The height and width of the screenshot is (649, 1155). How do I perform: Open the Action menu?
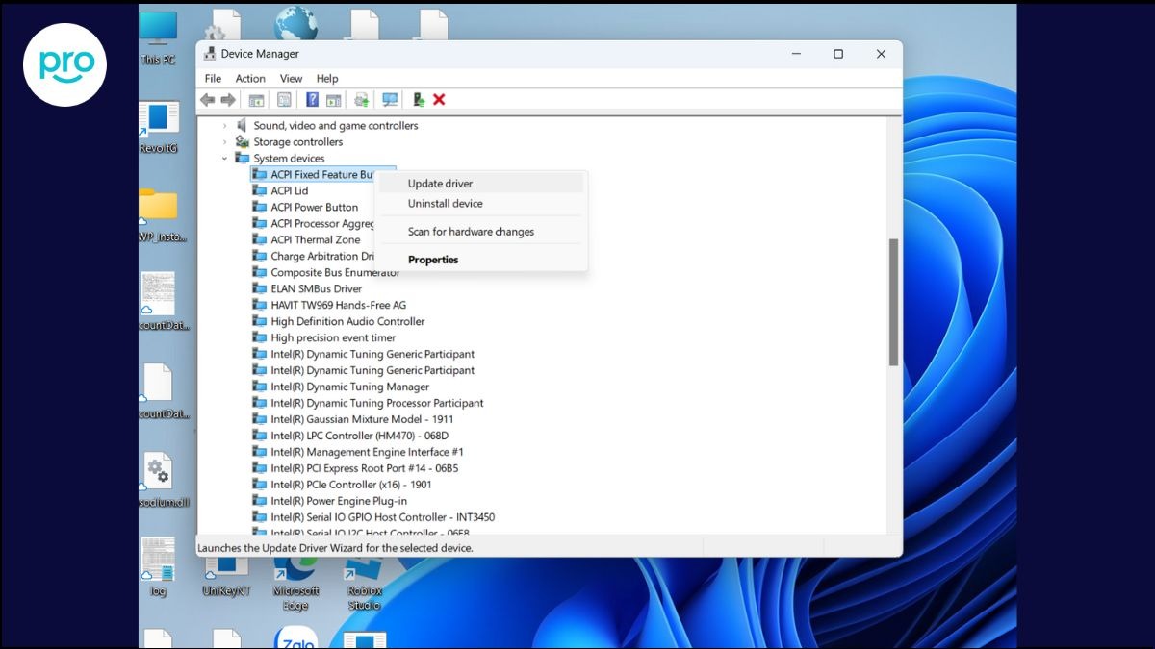coord(250,79)
